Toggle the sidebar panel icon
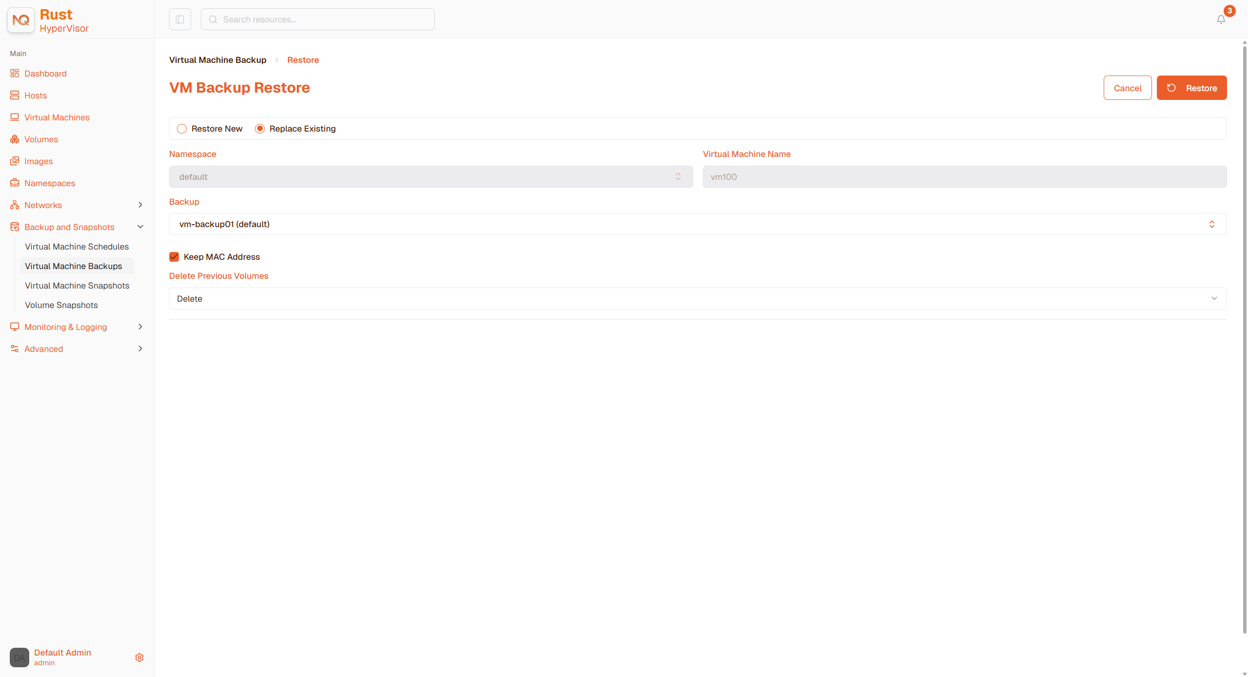1248x677 pixels. coord(180,19)
